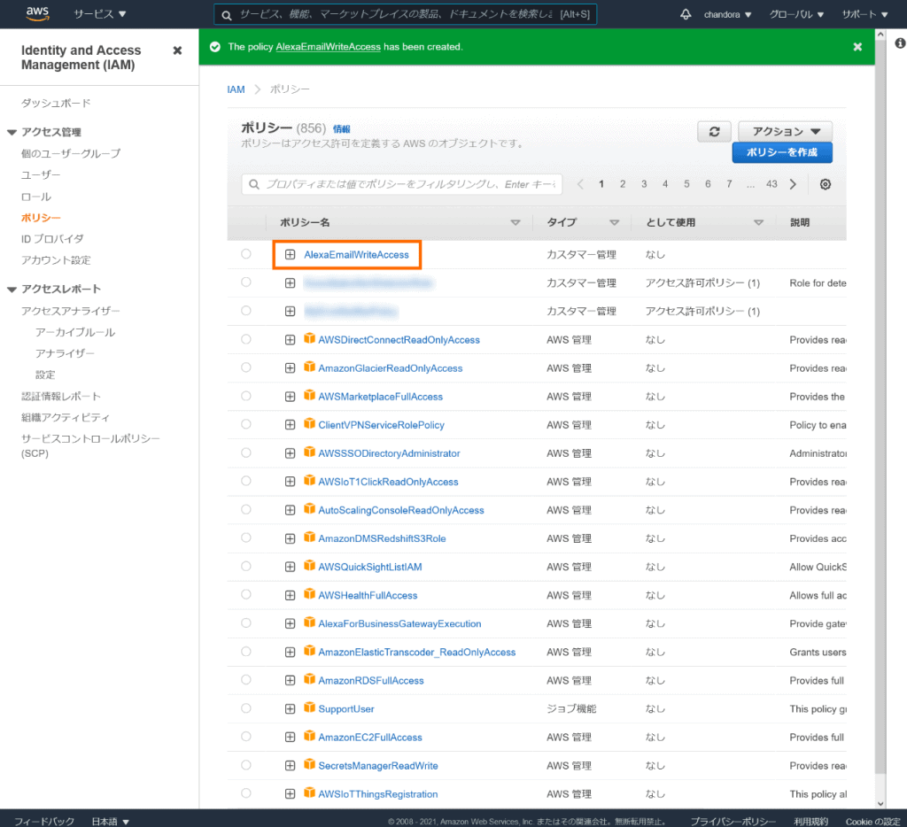Select radio button for SupportUser policy
Viewport: 907px width, 827px height.
(246, 707)
